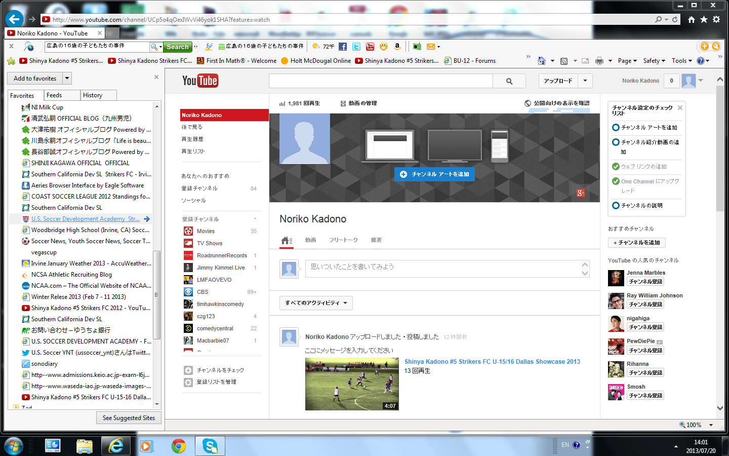
Task: Subscribe to the Jenna Marbles channel
Action: pos(645,282)
